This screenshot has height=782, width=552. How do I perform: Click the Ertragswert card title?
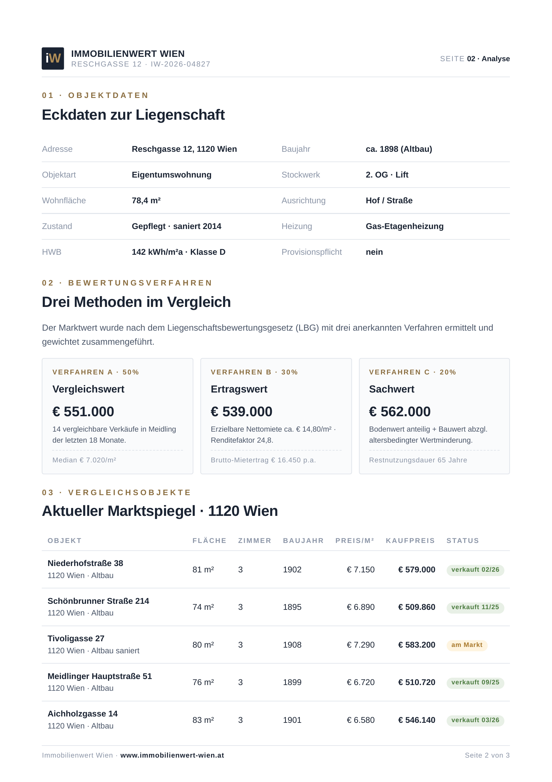[x=239, y=389]
